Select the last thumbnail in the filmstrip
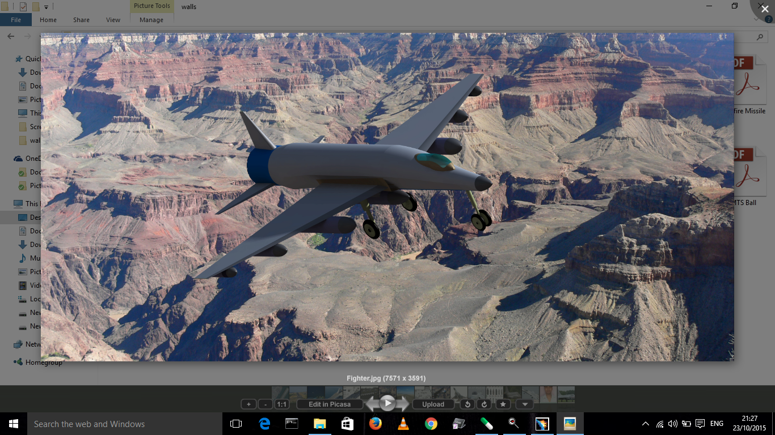This screenshot has height=435, width=775. pos(566,394)
